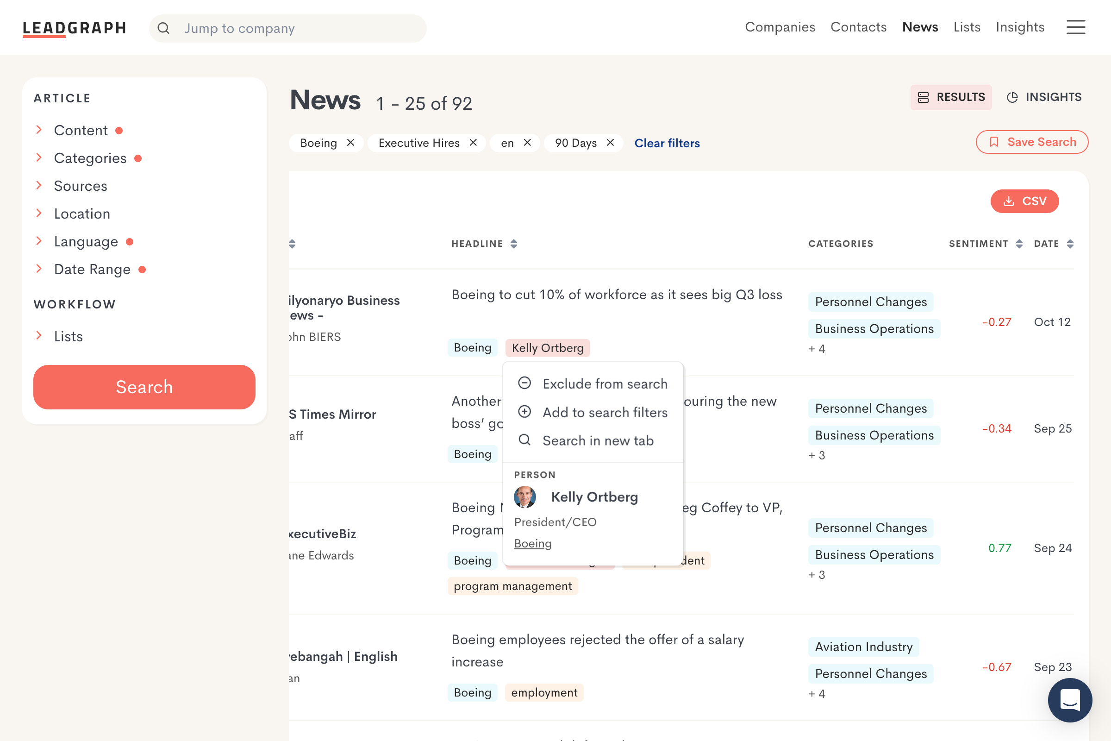This screenshot has height=741, width=1111.
Task: Sort by Sentiment column arrows
Action: point(1019,244)
